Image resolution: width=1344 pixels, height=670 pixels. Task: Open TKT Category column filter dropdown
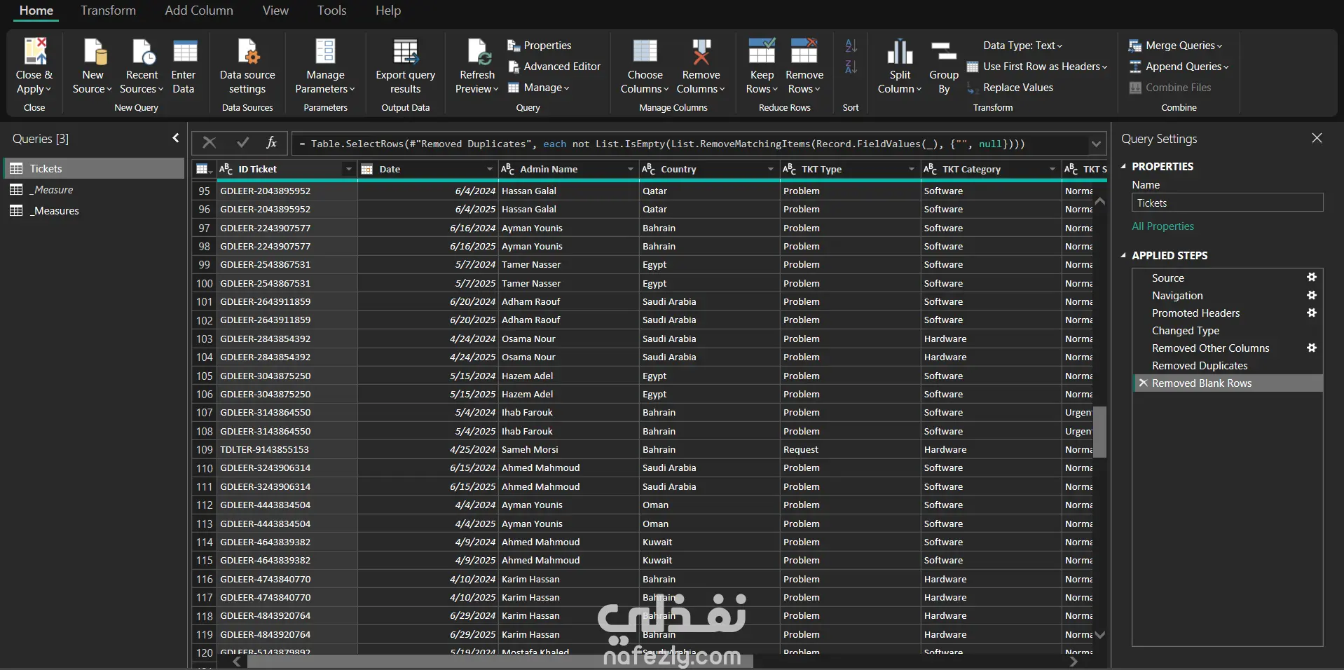point(1052,169)
